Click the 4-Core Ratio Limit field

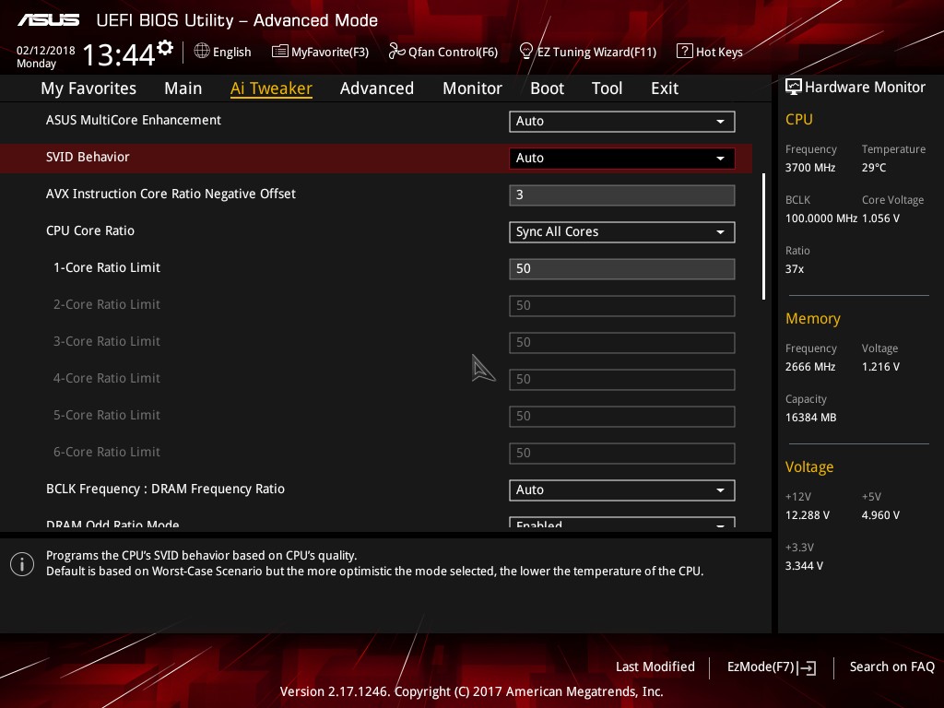pos(622,379)
